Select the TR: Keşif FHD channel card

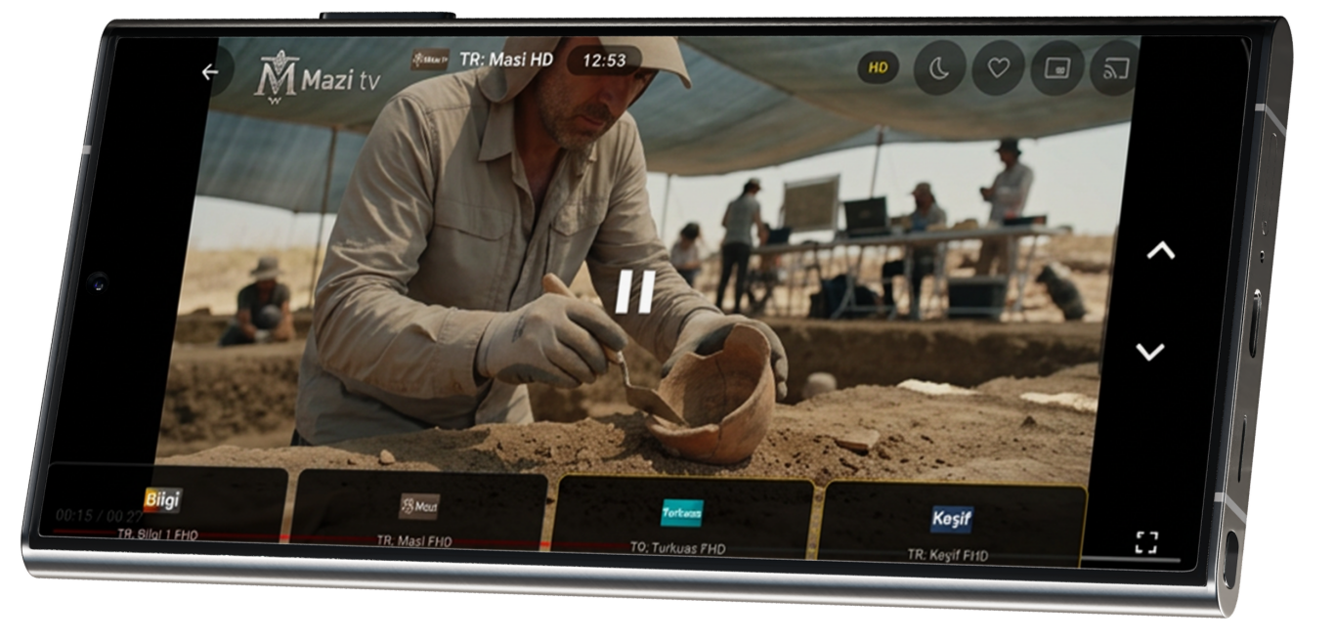point(952,523)
